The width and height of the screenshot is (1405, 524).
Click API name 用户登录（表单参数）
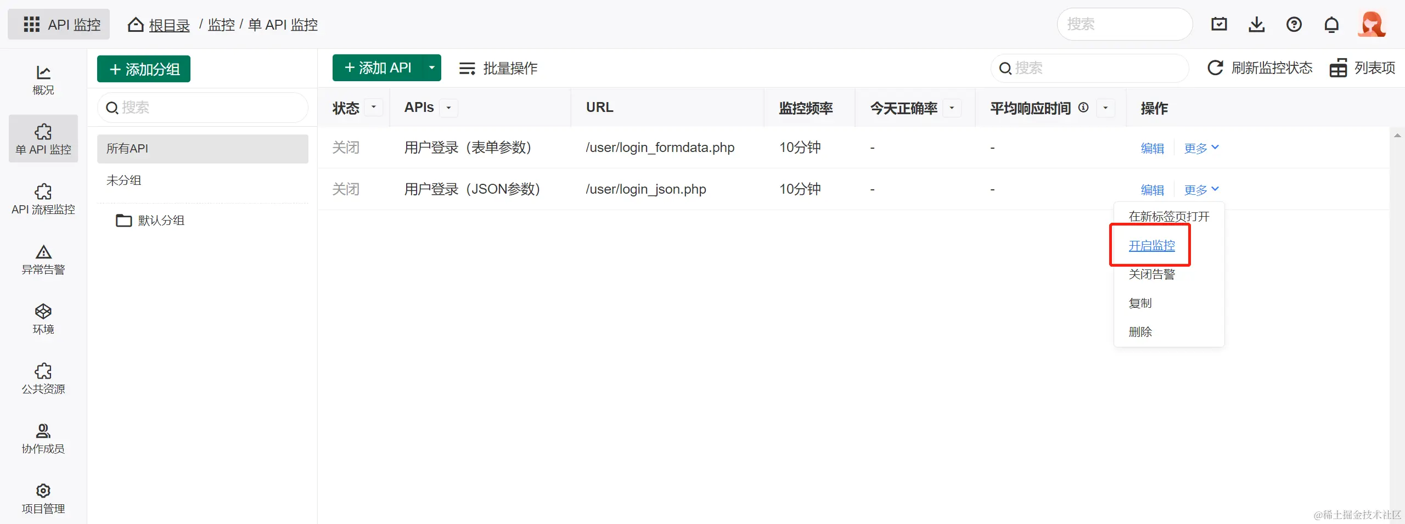click(x=468, y=148)
